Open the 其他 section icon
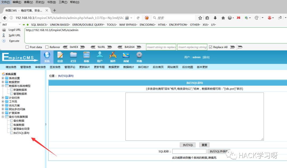287x168 pixels. coord(139,57)
